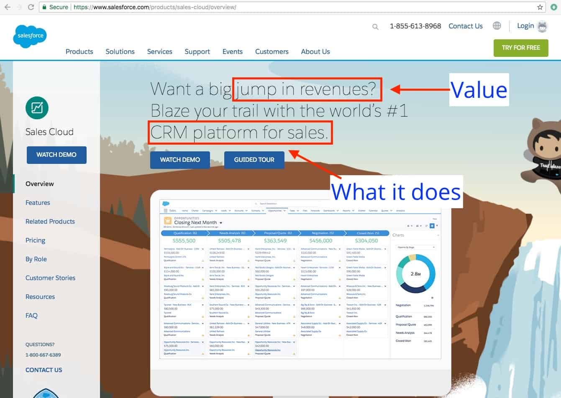
Task: Click the green TRY FOR FREE button
Action: coord(520,48)
